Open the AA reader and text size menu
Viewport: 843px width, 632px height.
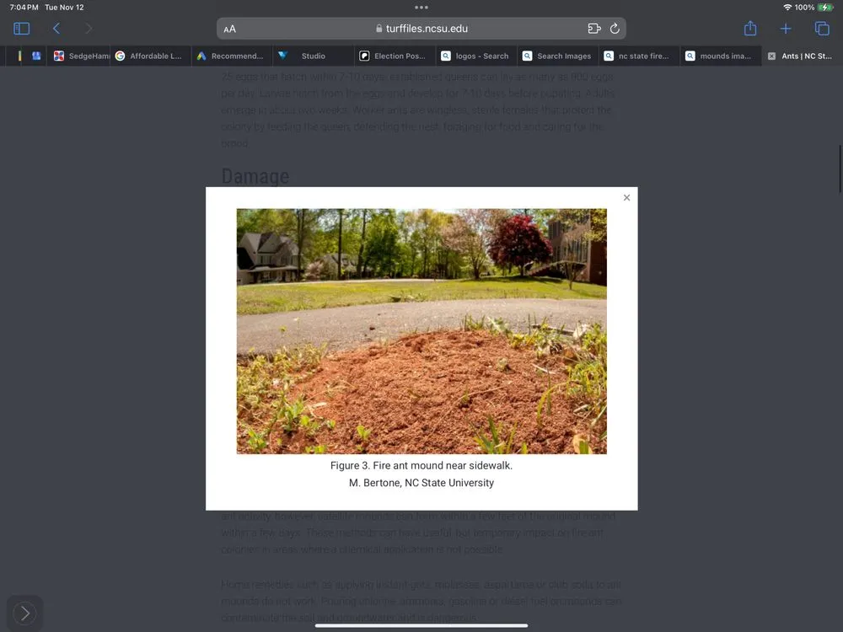(x=229, y=29)
